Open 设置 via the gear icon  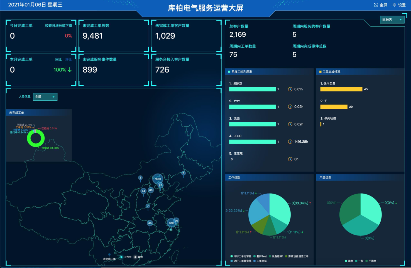394,5
